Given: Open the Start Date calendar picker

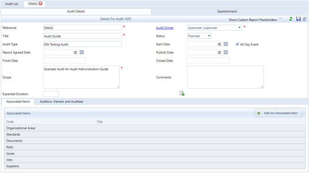Looking at the screenshot, I should [226, 44].
